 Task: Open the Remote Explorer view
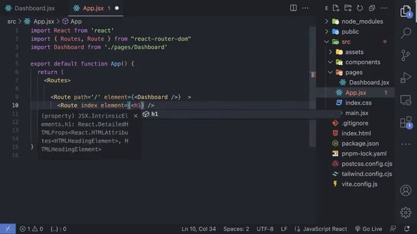[405, 100]
